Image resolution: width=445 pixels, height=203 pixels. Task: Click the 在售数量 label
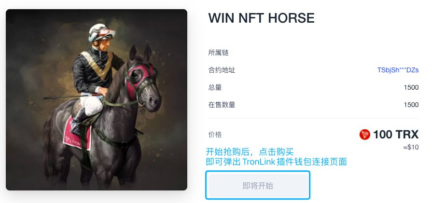(x=222, y=105)
